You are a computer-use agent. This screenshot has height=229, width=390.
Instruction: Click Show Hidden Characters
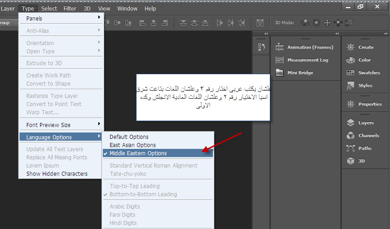pyautogui.click(x=57, y=174)
